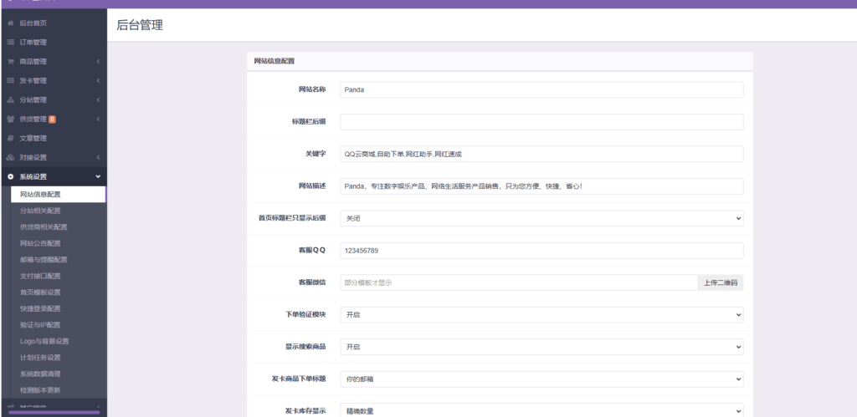Collapse the 系统设置 menu chevron

[99, 177]
